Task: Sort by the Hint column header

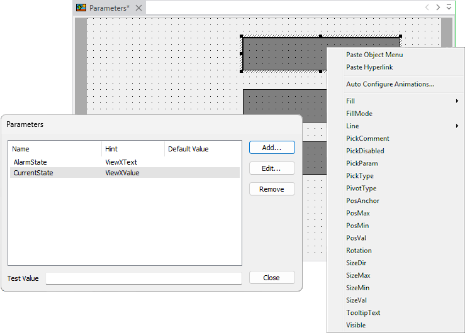Action: point(132,149)
